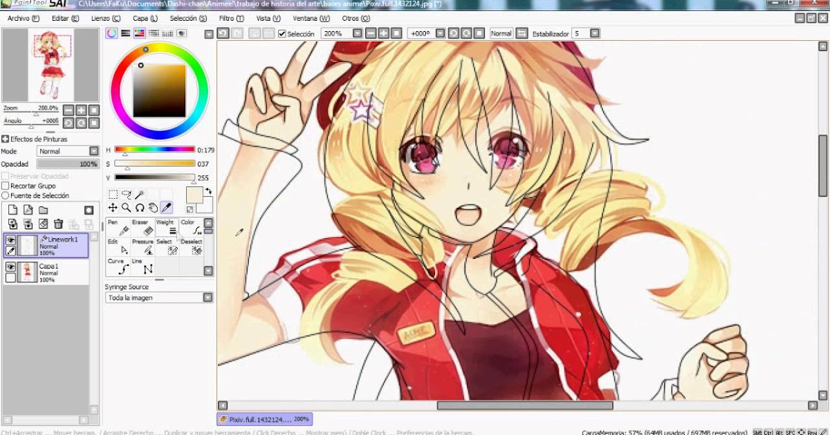Screen dimensions: 830x435
Task: Choose the Move tool
Action: click(113, 207)
